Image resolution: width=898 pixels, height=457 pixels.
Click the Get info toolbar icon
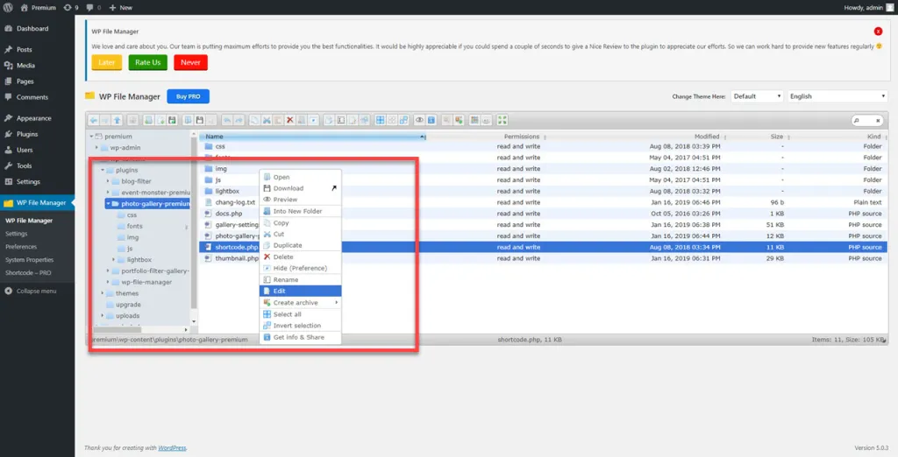pyautogui.click(x=431, y=120)
